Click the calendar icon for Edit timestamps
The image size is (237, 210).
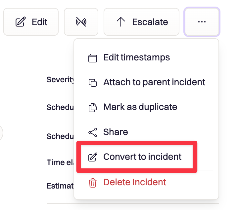tap(92, 58)
